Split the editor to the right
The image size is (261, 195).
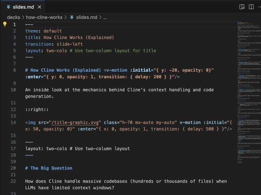point(251,7)
